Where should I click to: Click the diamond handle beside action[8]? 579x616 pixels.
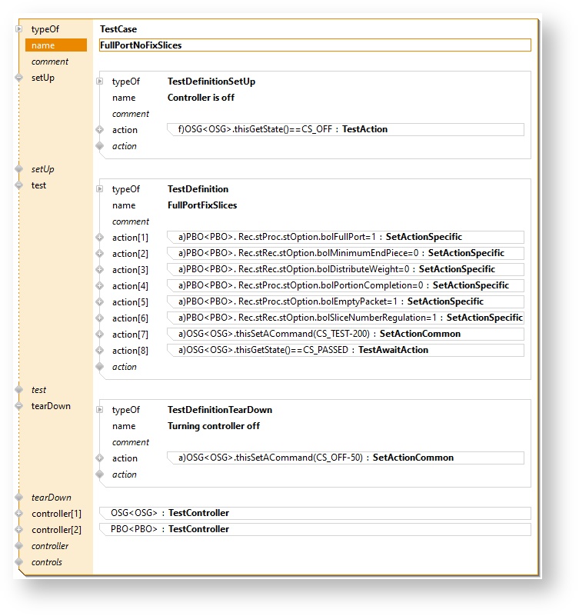[100, 351]
